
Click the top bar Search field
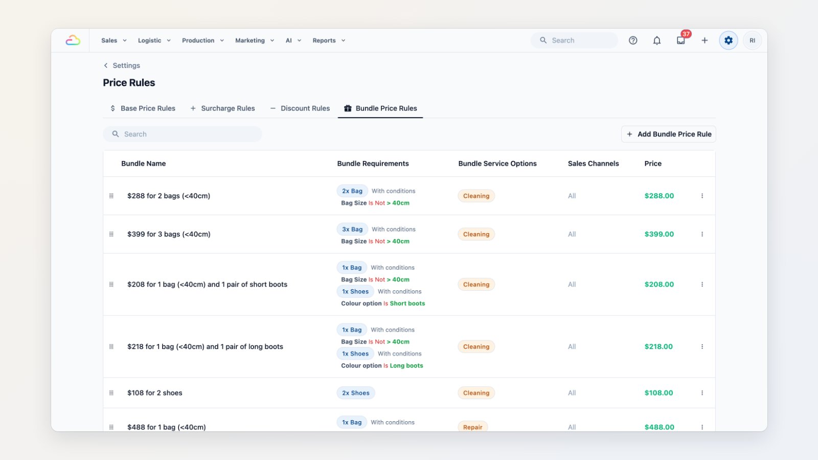(574, 40)
